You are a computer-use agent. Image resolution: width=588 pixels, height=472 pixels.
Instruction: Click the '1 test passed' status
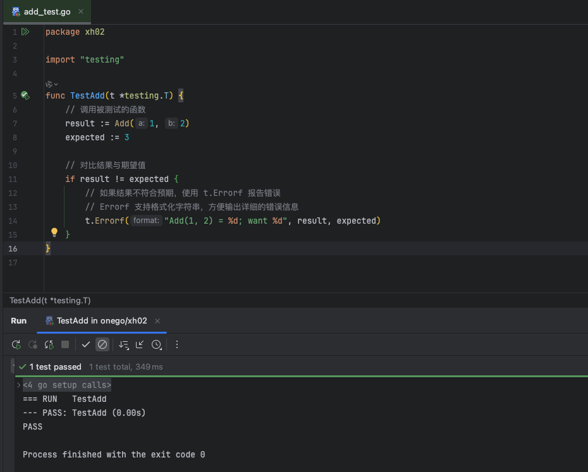(55, 367)
